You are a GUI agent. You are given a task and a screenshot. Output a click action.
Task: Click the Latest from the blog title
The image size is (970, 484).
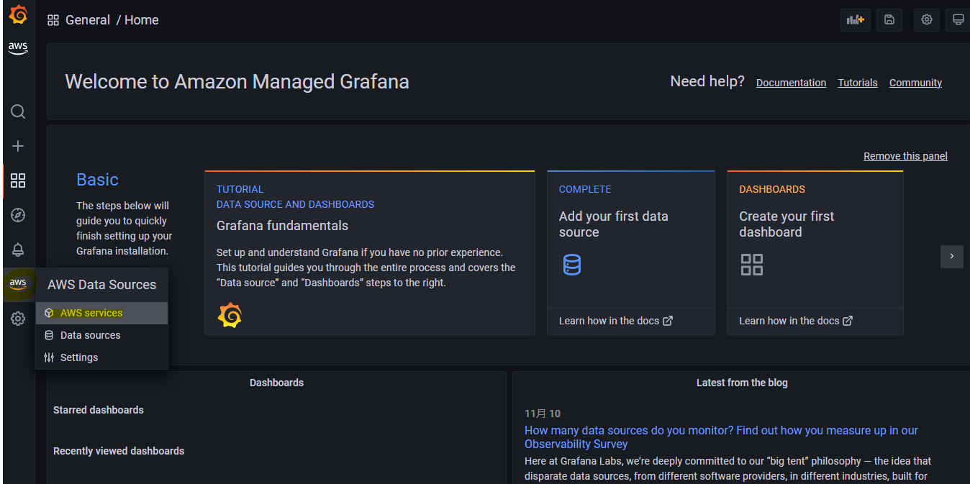point(742,383)
